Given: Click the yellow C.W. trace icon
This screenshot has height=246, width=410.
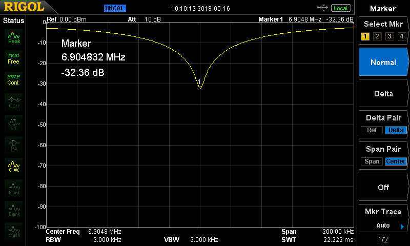Looking at the screenshot, I should (14, 167).
